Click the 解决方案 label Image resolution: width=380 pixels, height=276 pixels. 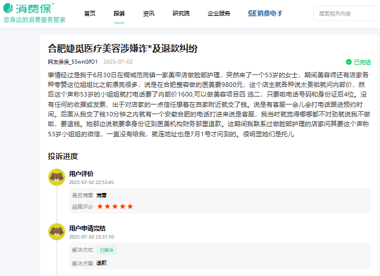click(x=82, y=263)
